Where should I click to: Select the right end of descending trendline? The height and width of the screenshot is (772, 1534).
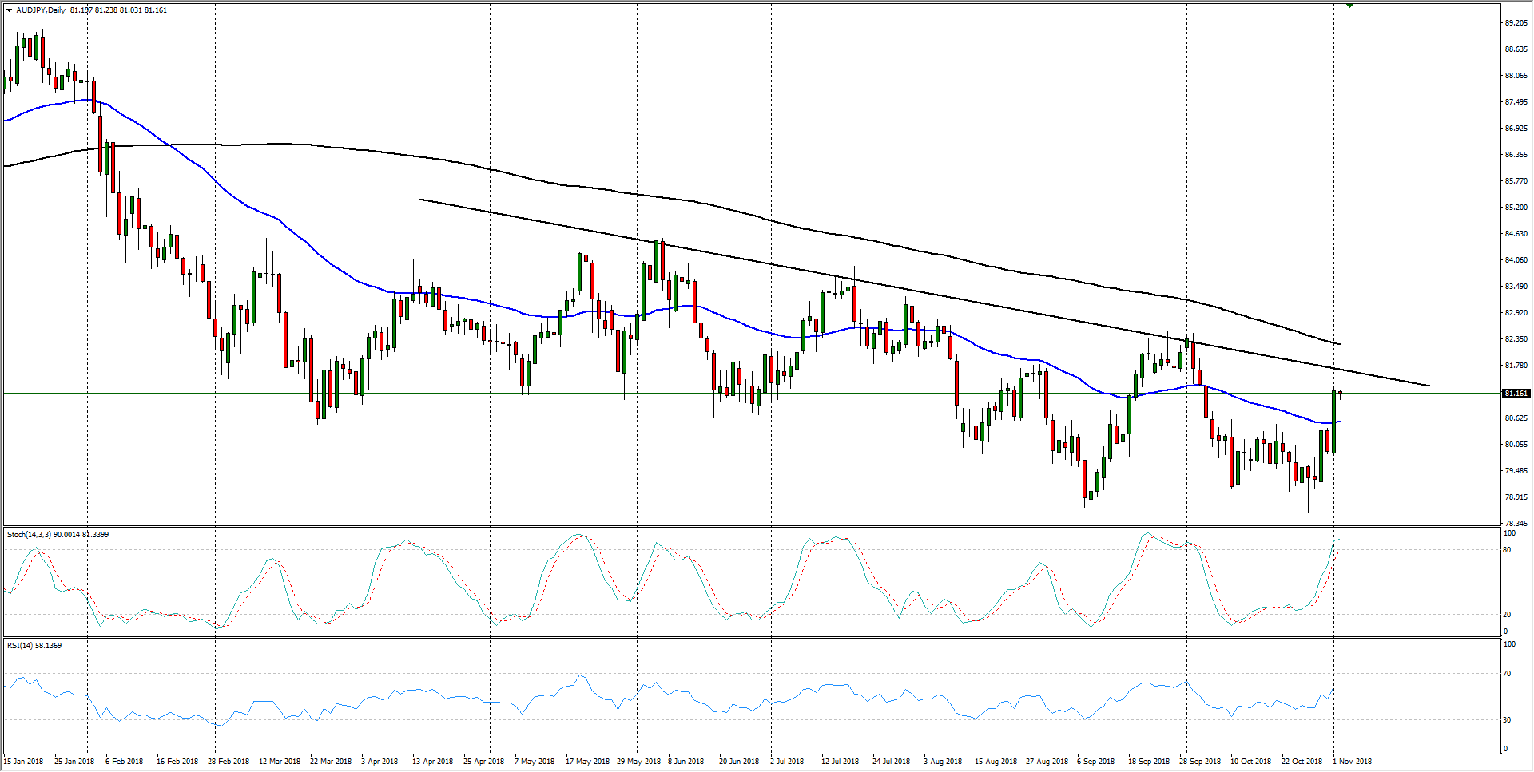1429,386
